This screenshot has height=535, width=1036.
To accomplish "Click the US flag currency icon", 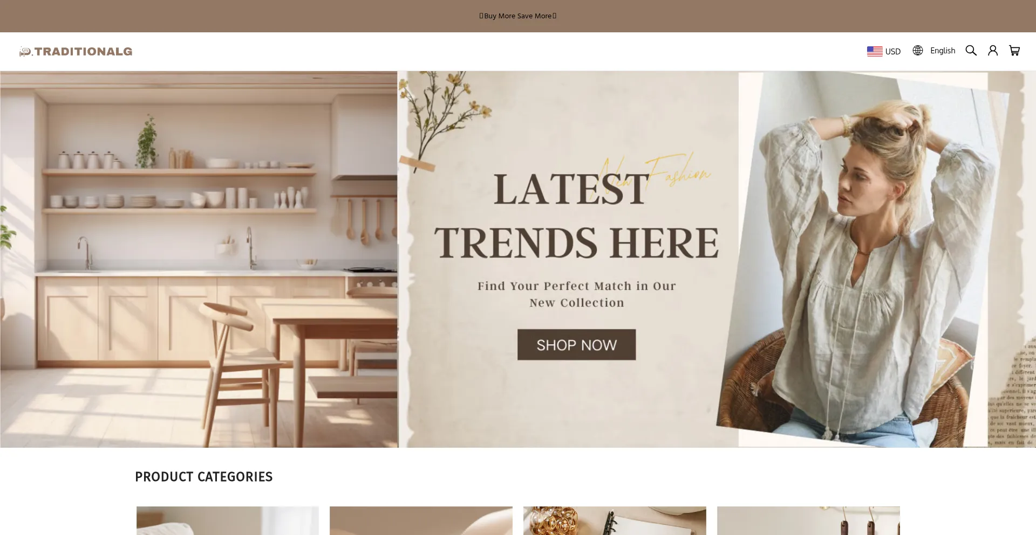I will coord(875,51).
